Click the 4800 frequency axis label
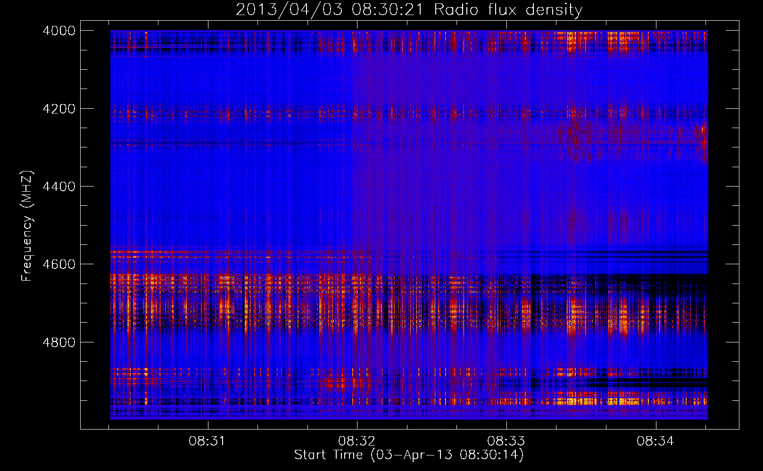The width and height of the screenshot is (763, 471). (x=59, y=342)
